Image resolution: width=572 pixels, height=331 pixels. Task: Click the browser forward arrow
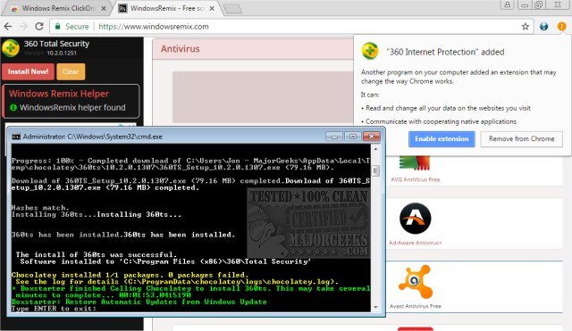(23, 27)
